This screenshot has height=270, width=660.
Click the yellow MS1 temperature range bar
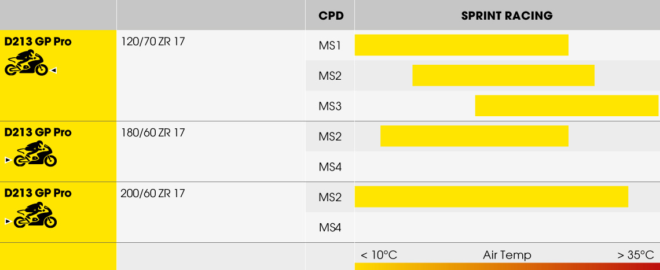tap(461, 45)
